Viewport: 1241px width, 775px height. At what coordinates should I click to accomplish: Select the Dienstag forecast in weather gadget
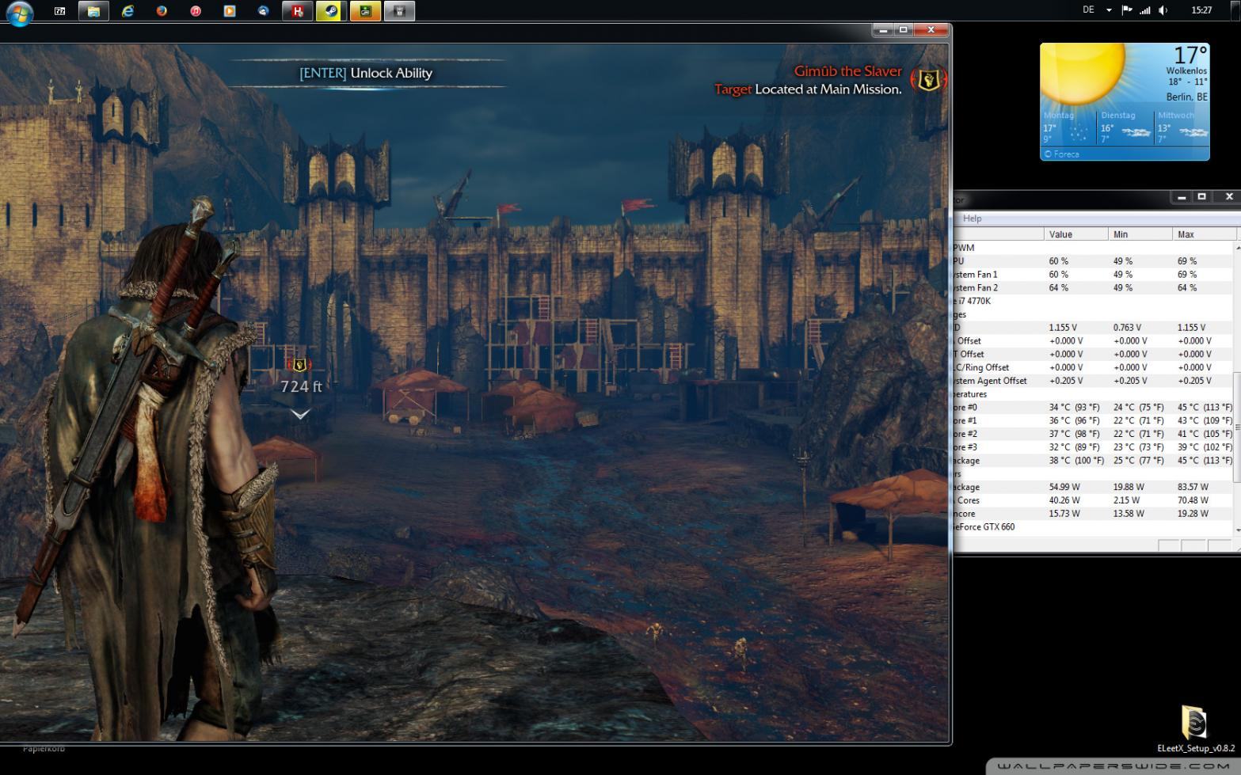click(1125, 127)
